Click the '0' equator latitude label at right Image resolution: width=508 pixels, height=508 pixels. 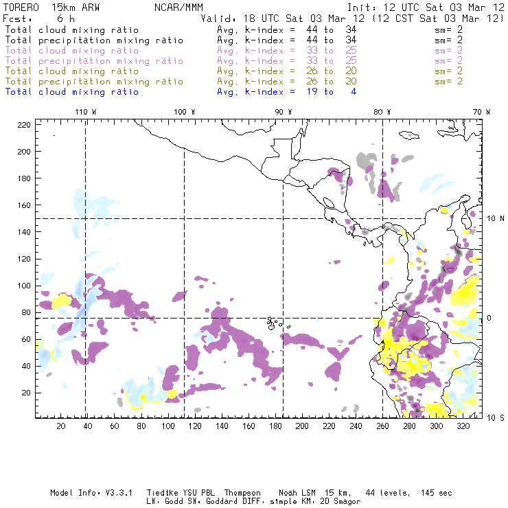coord(489,318)
